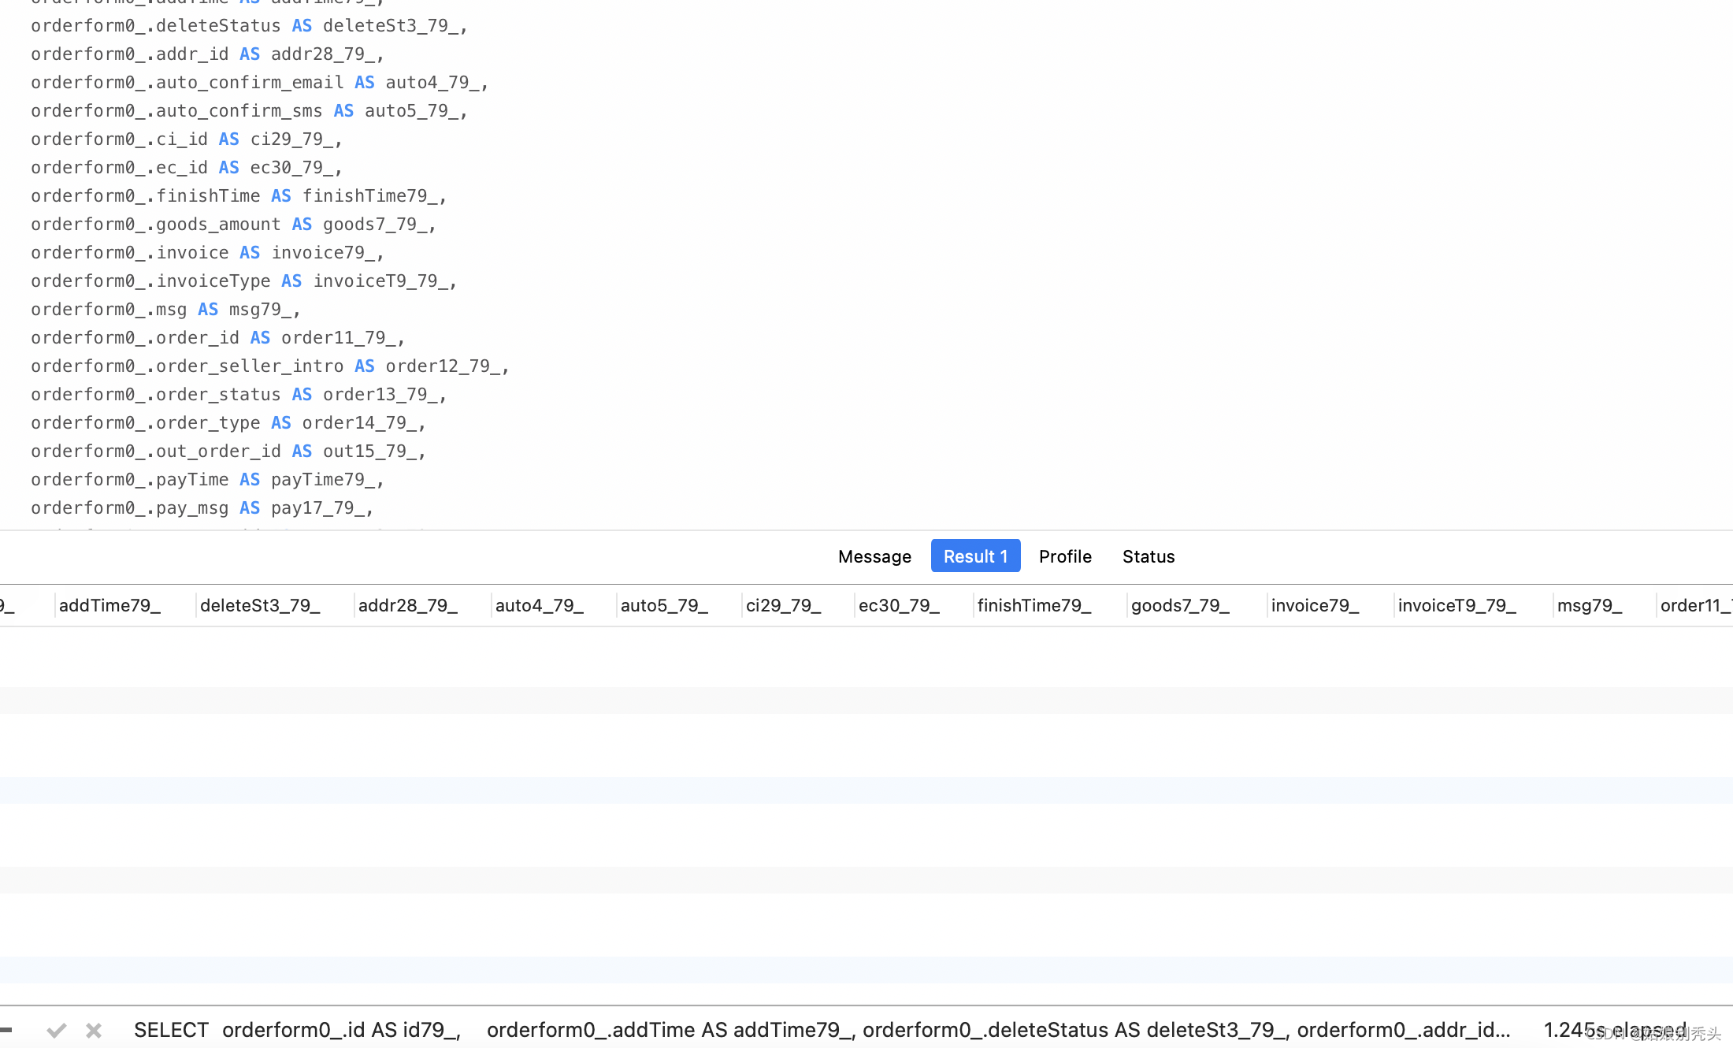Viewport: 1733px width, 1048px height.
Task: Open the Message tab
Action: point(874,555)
